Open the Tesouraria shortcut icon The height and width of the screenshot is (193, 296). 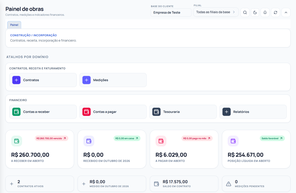coord(157,112)
